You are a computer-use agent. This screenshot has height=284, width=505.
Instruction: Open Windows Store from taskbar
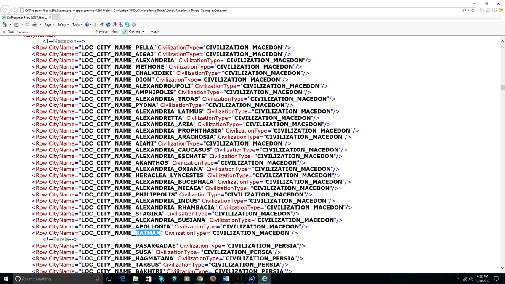[x=148, y=279]
